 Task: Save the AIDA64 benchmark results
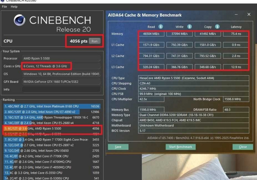click(118, 147)
